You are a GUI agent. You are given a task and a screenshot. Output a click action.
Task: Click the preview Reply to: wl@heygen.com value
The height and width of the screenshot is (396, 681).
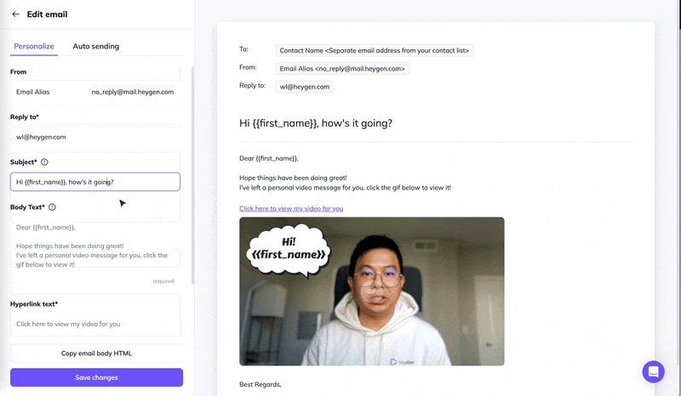(x=305, y=87)
